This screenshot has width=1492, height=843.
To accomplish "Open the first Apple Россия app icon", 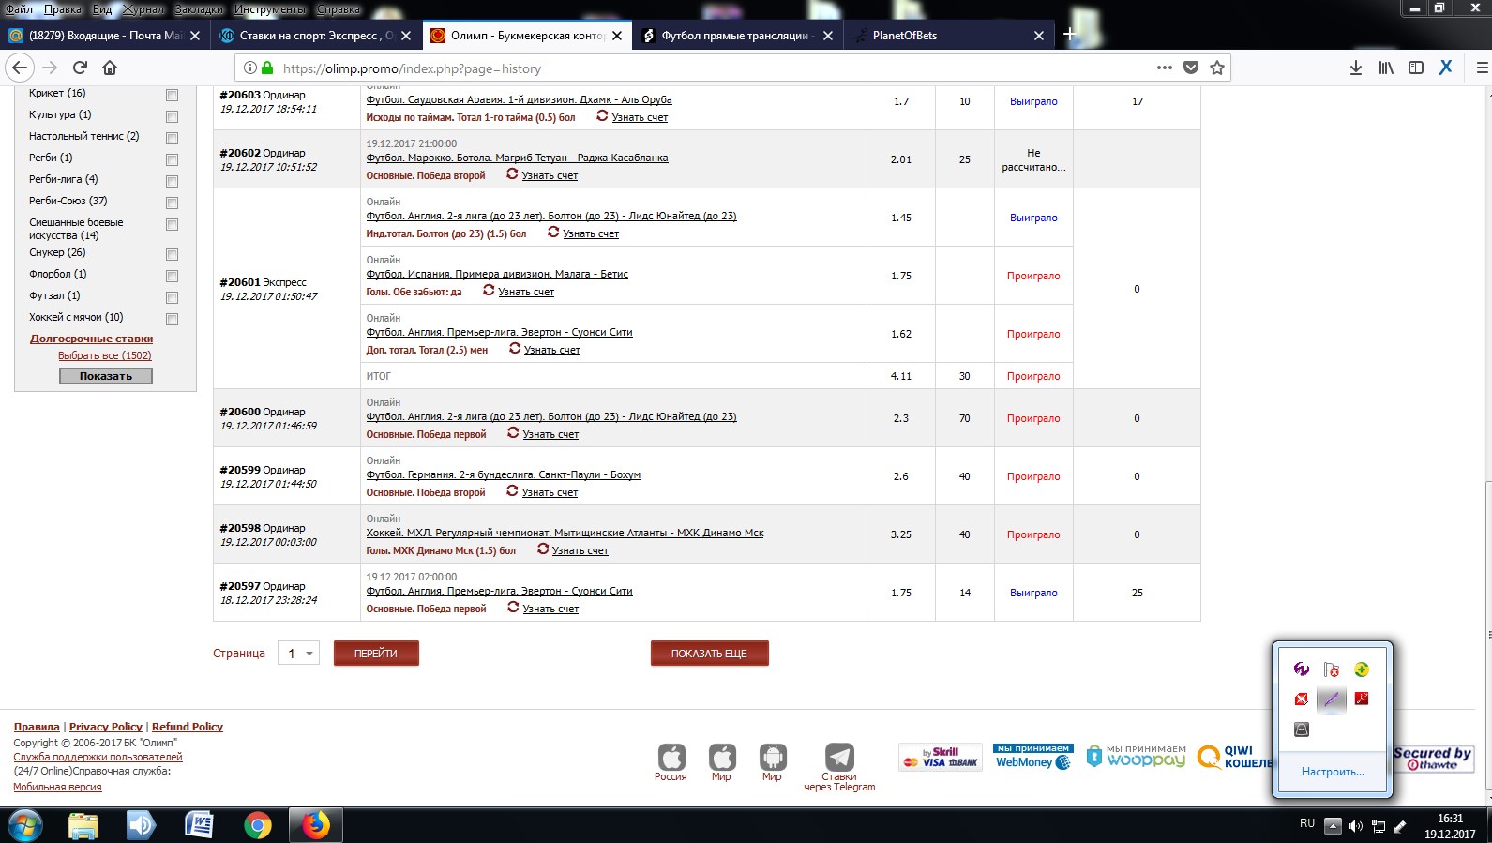I will tap(671, 757).
